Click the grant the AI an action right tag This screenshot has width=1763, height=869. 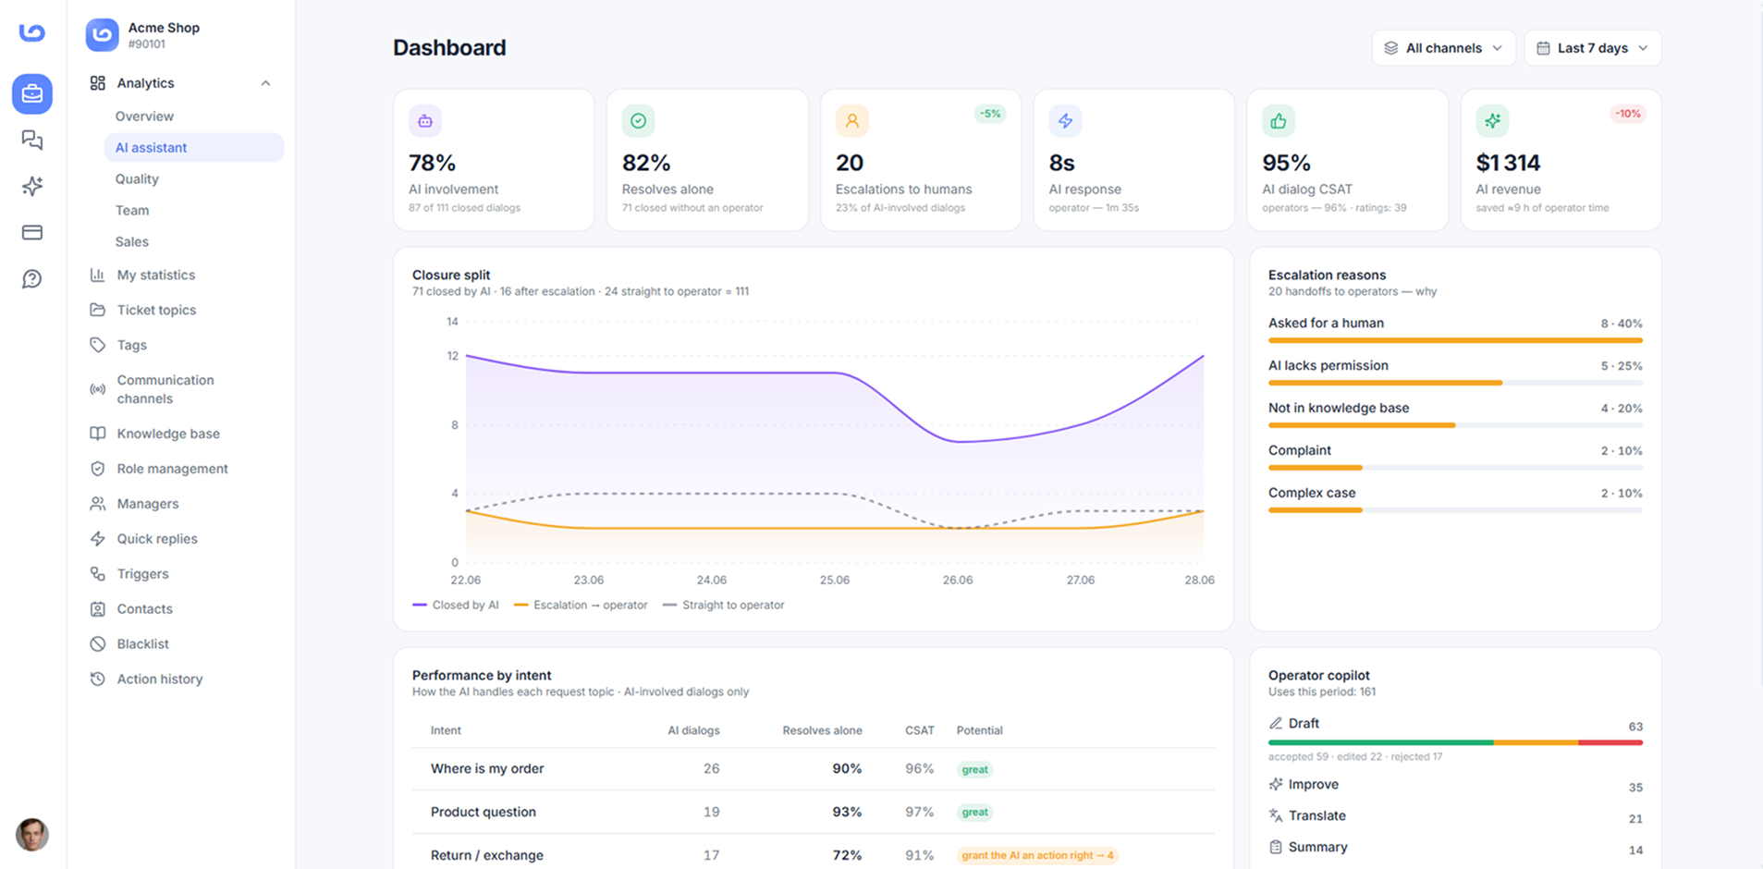[1037, 856]
